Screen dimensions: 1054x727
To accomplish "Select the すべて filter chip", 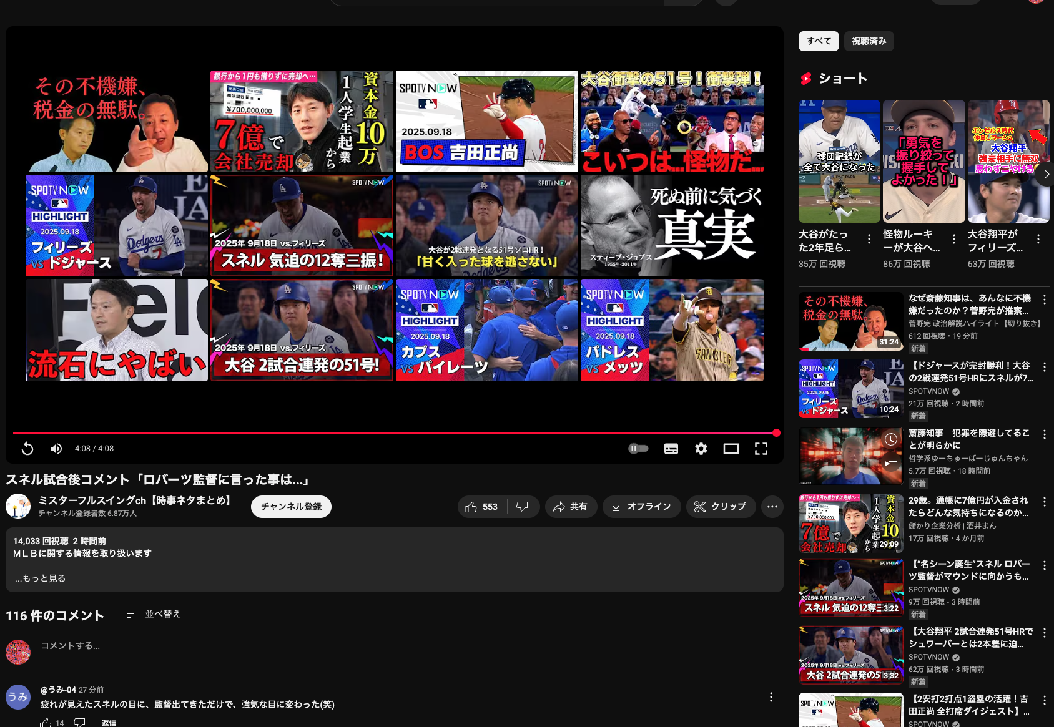I will pos(819,41).
